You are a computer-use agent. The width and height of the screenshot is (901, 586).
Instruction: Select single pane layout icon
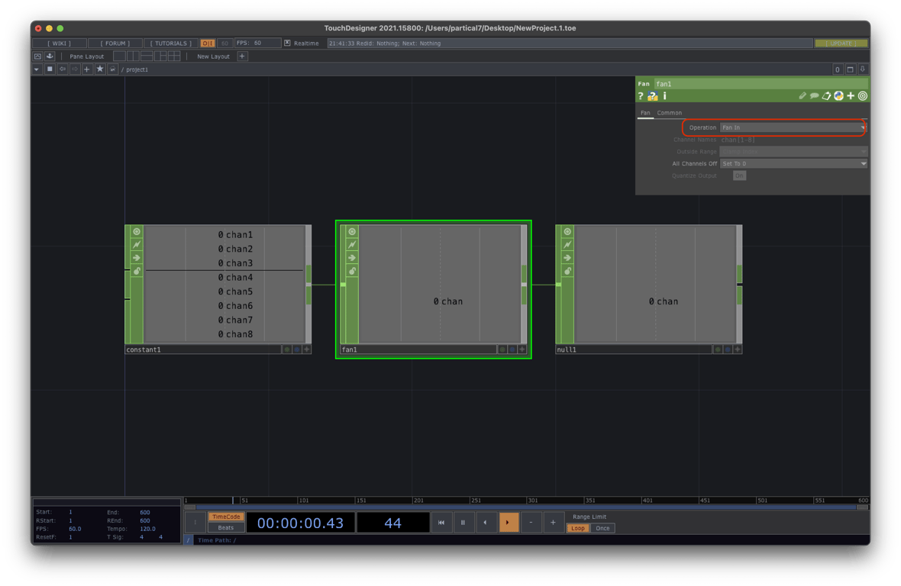[x=119, y=56]
